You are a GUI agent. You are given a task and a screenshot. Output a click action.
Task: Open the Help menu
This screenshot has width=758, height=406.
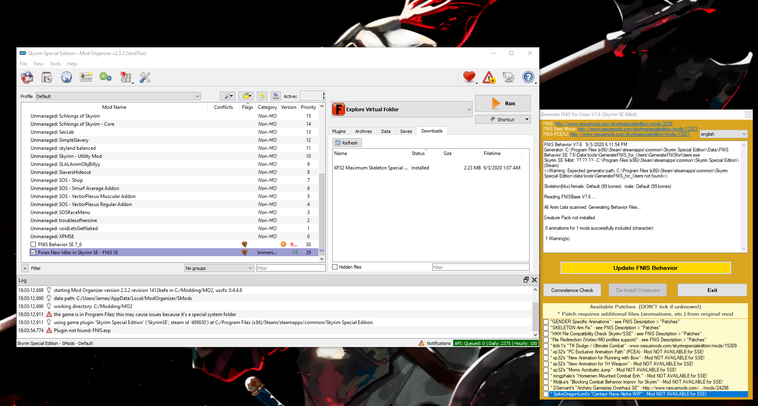pyautogui.click(x=72, y=64)
